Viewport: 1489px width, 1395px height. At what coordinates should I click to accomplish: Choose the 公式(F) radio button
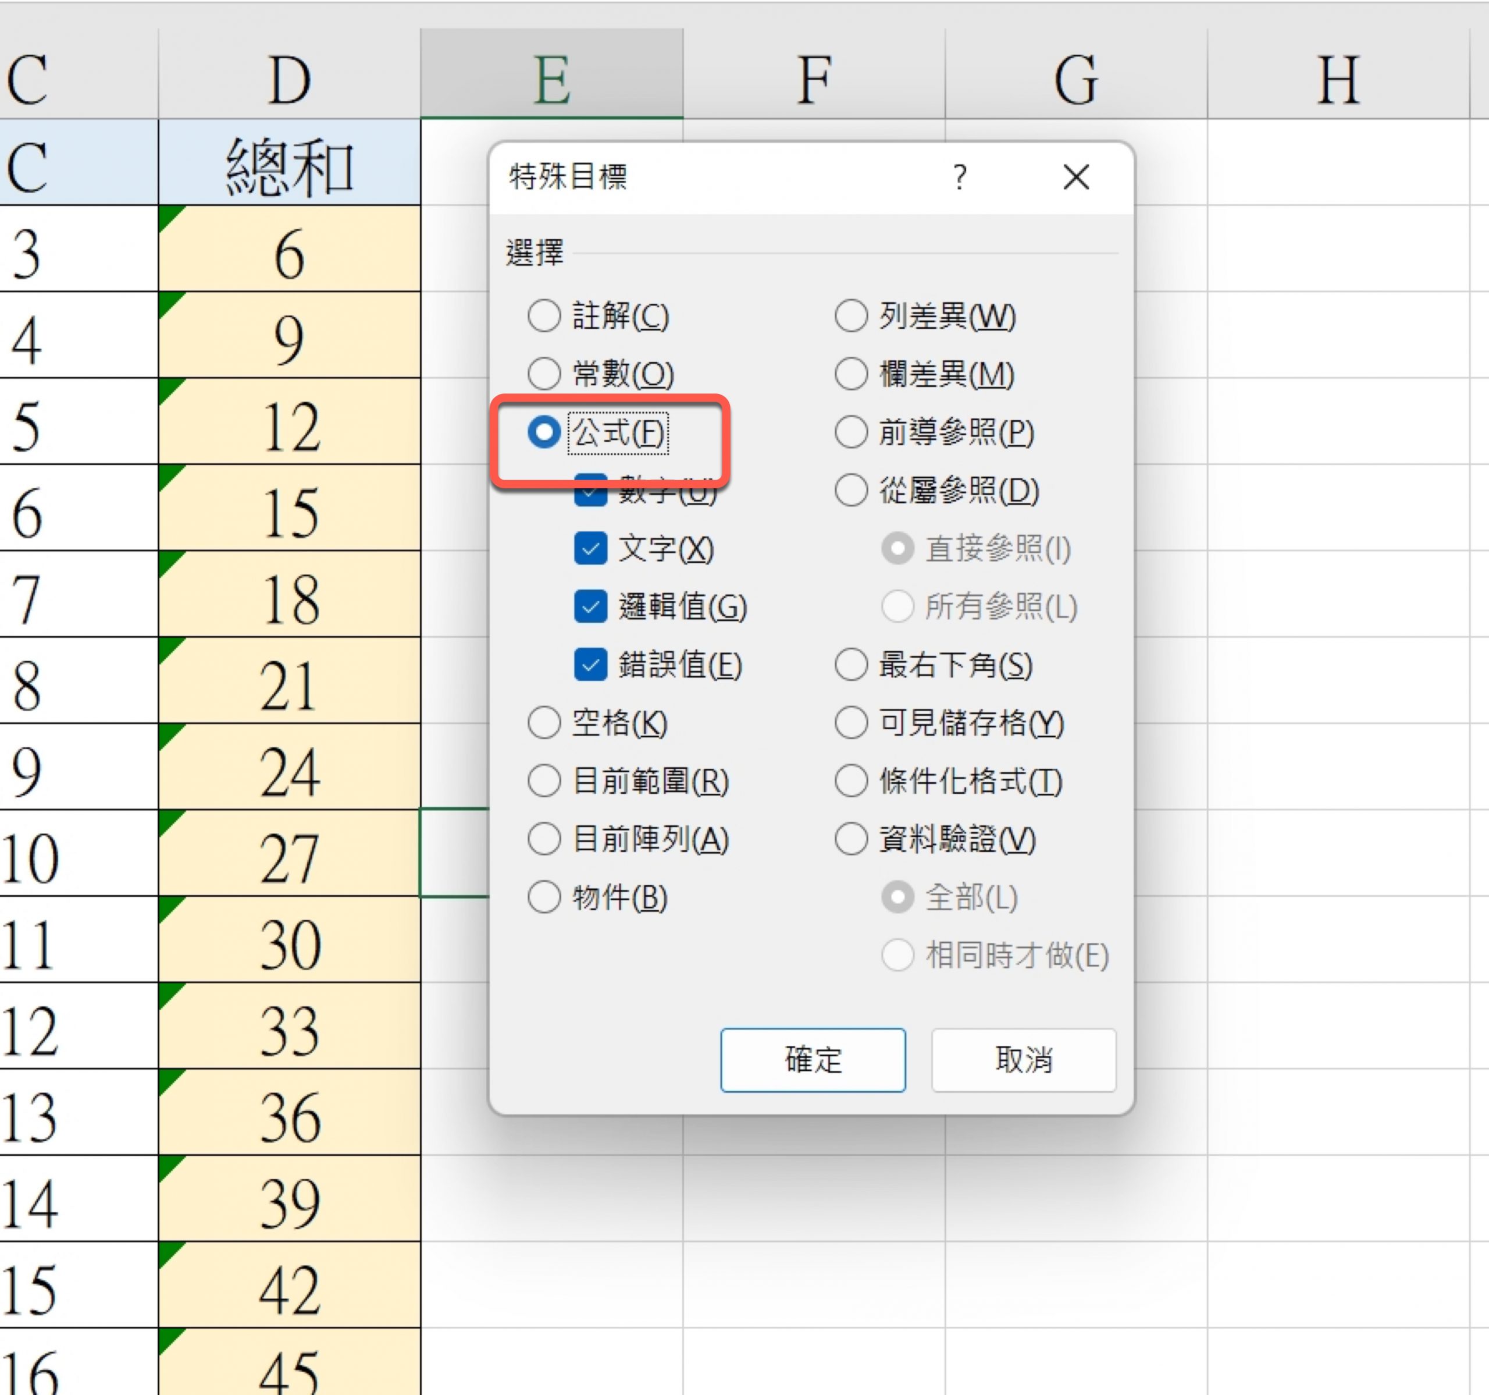[x=544, y=432]
